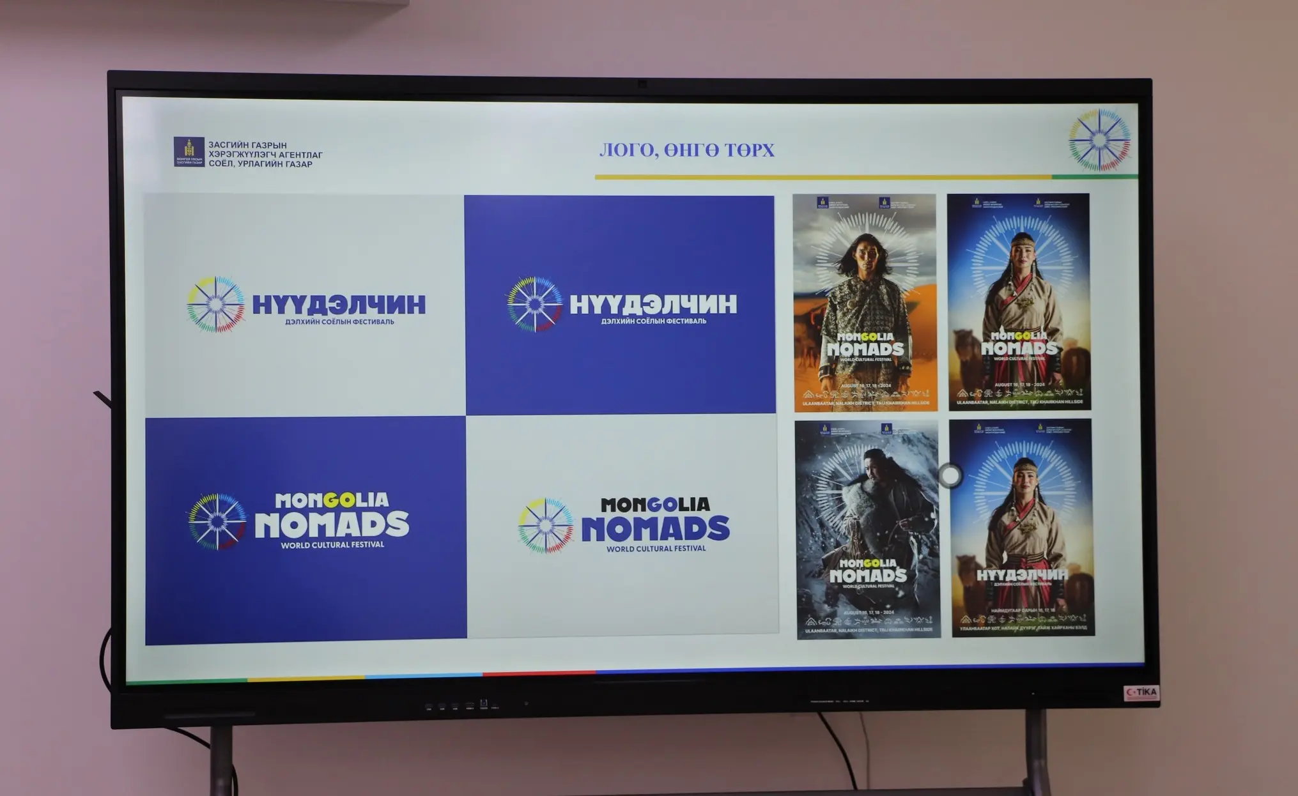Select the header line СОЁЛ, УРЛАГИЙН ГАЗАР

(x=260, y=164)
